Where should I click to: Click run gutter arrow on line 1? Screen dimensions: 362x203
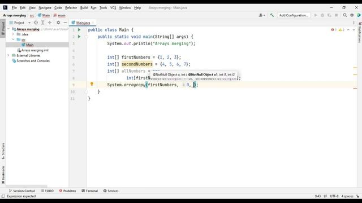[x=79, y=30]
